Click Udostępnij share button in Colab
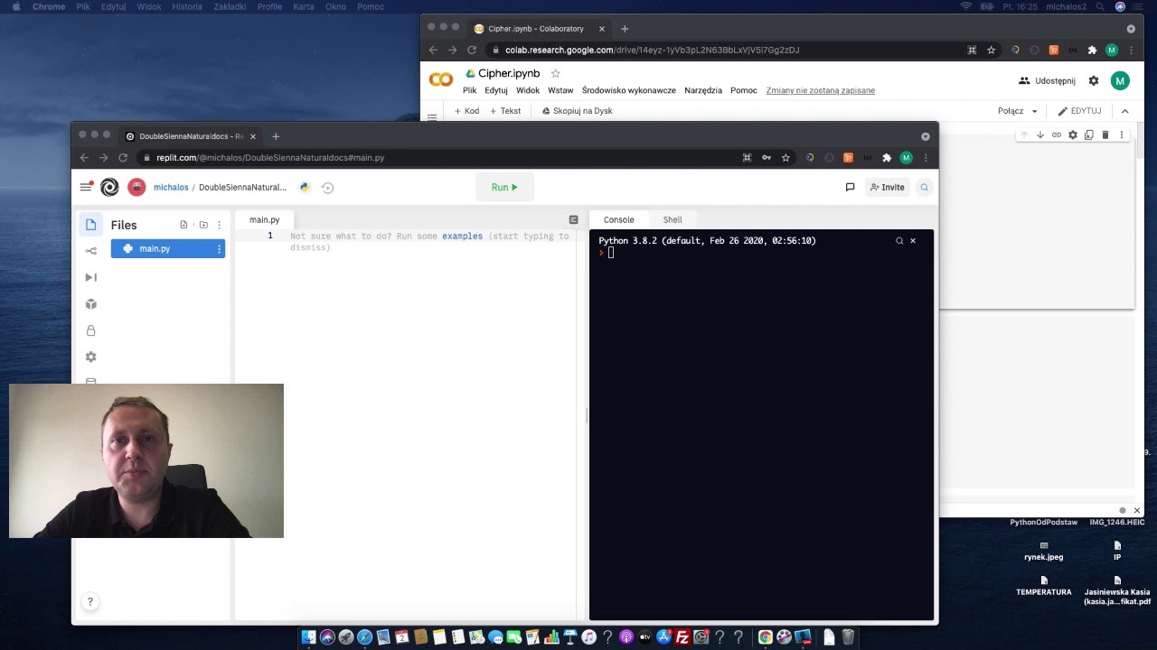The image size is (1157, 650). [x=1047, y=80]
